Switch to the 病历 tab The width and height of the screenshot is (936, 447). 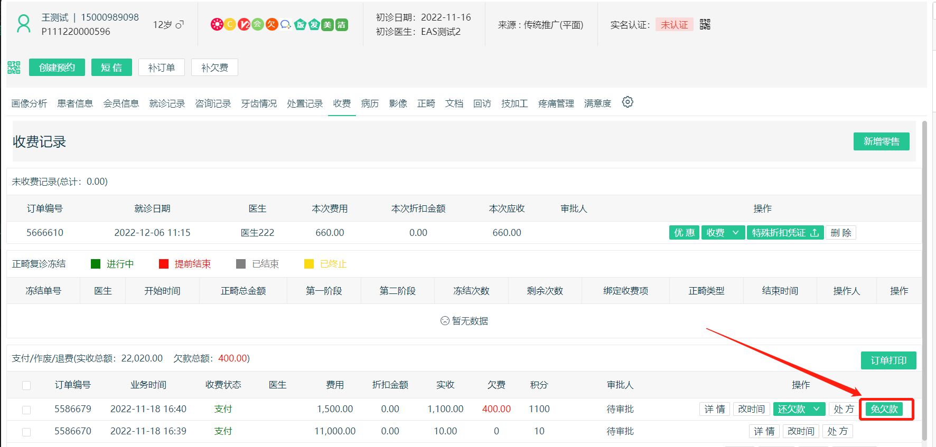(370, 103)
